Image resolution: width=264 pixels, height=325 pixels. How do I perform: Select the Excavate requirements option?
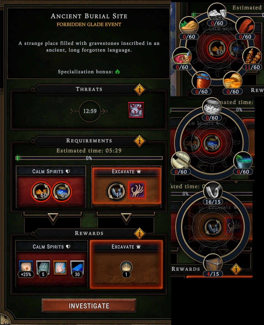point(126,187)
